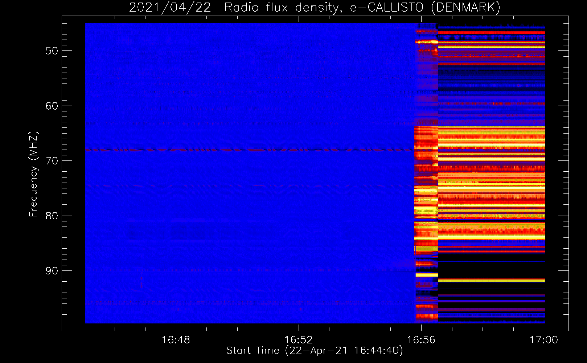Click the 16:48 time tick label
The height and width of the screenshot is (363, 587).
(x=176, y=340)
